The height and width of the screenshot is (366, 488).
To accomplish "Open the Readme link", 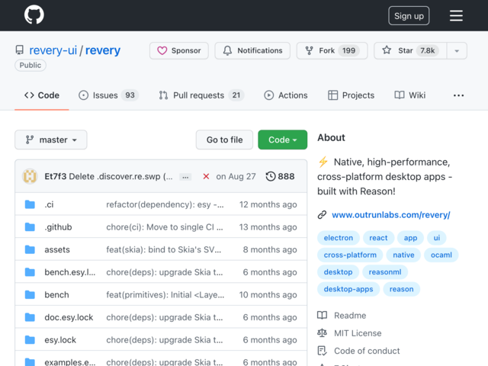I will pyautogui.click(x=342, y=316).
